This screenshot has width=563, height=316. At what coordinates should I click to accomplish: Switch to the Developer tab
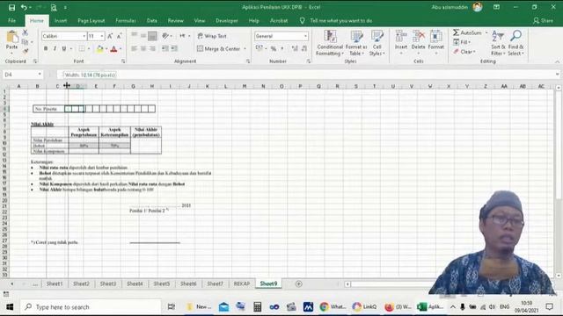point(227,21)
